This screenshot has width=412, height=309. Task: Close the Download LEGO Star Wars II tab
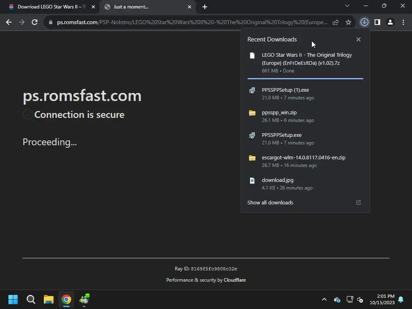click(x=93, y=7)
